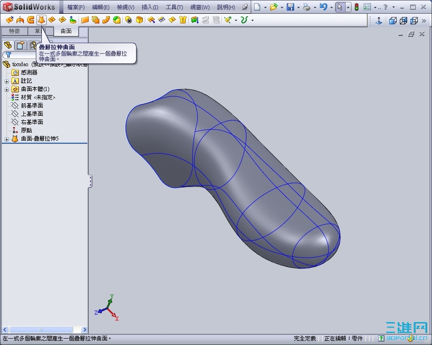Open the Select tool dropdown arrow
Image resolution: width=432 pixels, height=345 pixels.
click(348, 7)
